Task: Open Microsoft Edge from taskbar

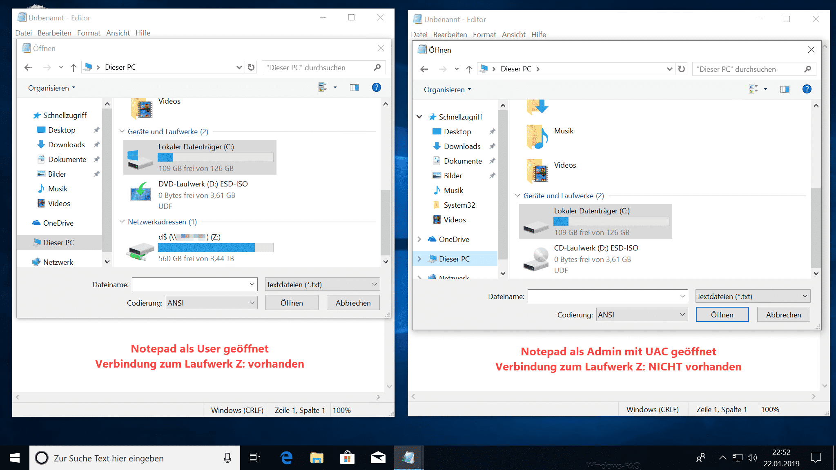Action: click(287, 458)
